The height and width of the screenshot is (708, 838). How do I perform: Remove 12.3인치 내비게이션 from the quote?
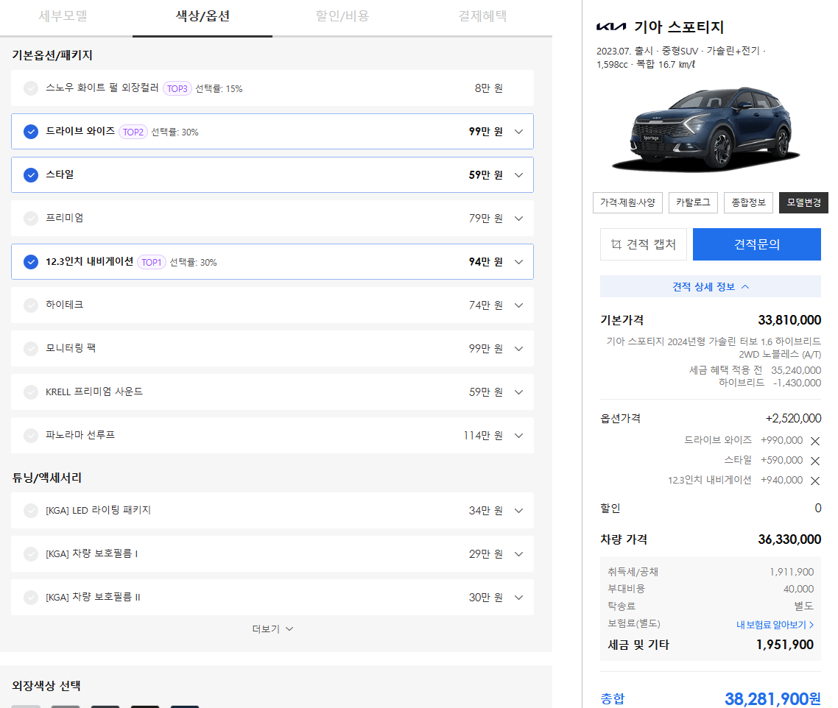[x=815, y=481]
